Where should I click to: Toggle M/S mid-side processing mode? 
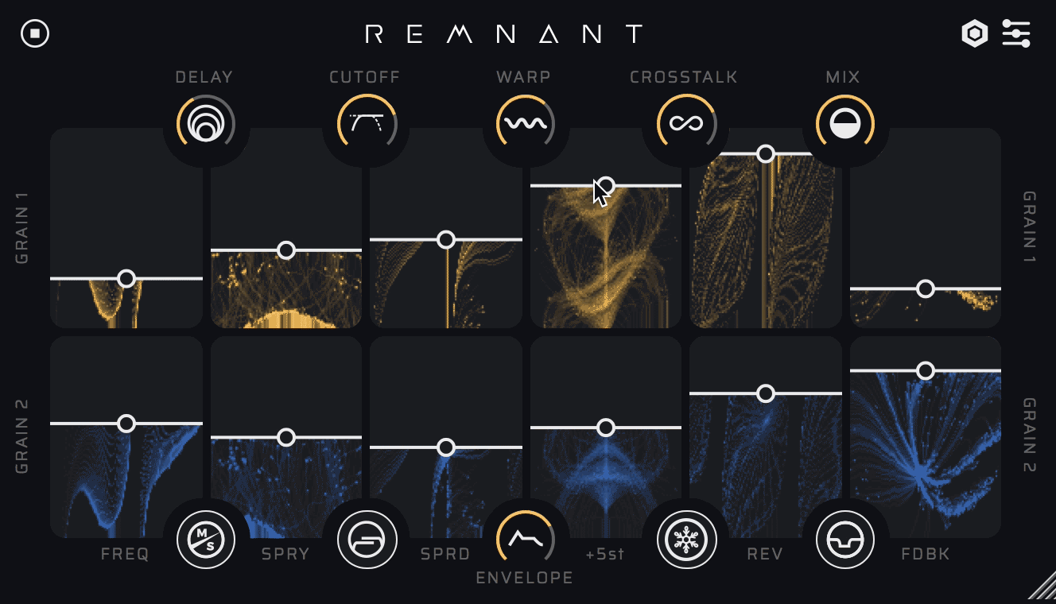[x=205, y=539]
